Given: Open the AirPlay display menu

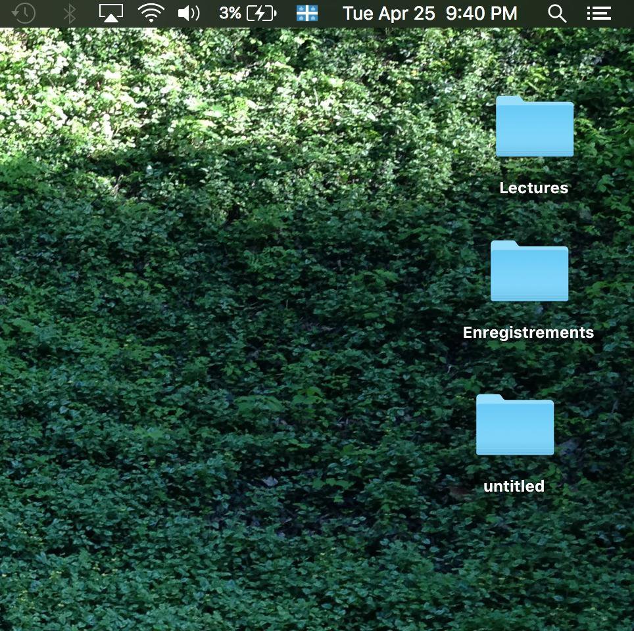Looking at the screenshot, I should click(x=110, y=13).
